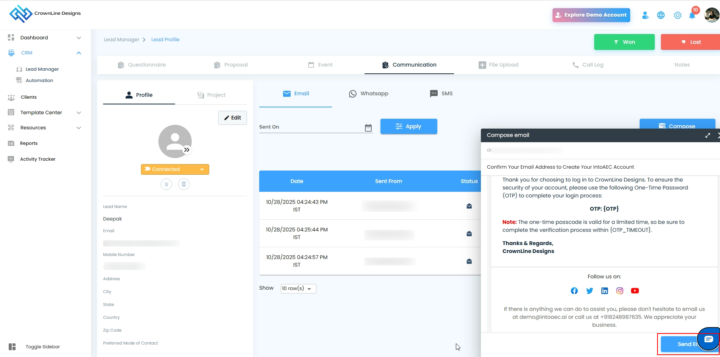The height and width of the screenshot is (357, 720).
Task: Click the Toggle Sidebar icon
Action: click(12, 347)
